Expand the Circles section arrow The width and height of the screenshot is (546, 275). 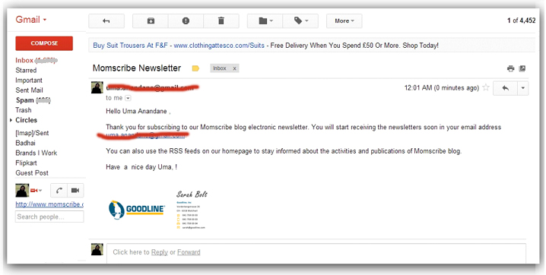(11, 120)
